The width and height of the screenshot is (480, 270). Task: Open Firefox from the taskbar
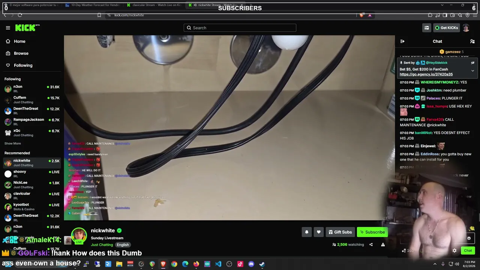coord(196,264)
